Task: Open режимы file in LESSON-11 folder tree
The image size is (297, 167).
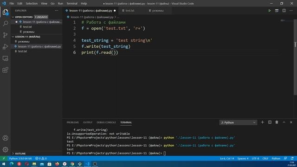Action: pyautogui.click(x=37, y=41)
